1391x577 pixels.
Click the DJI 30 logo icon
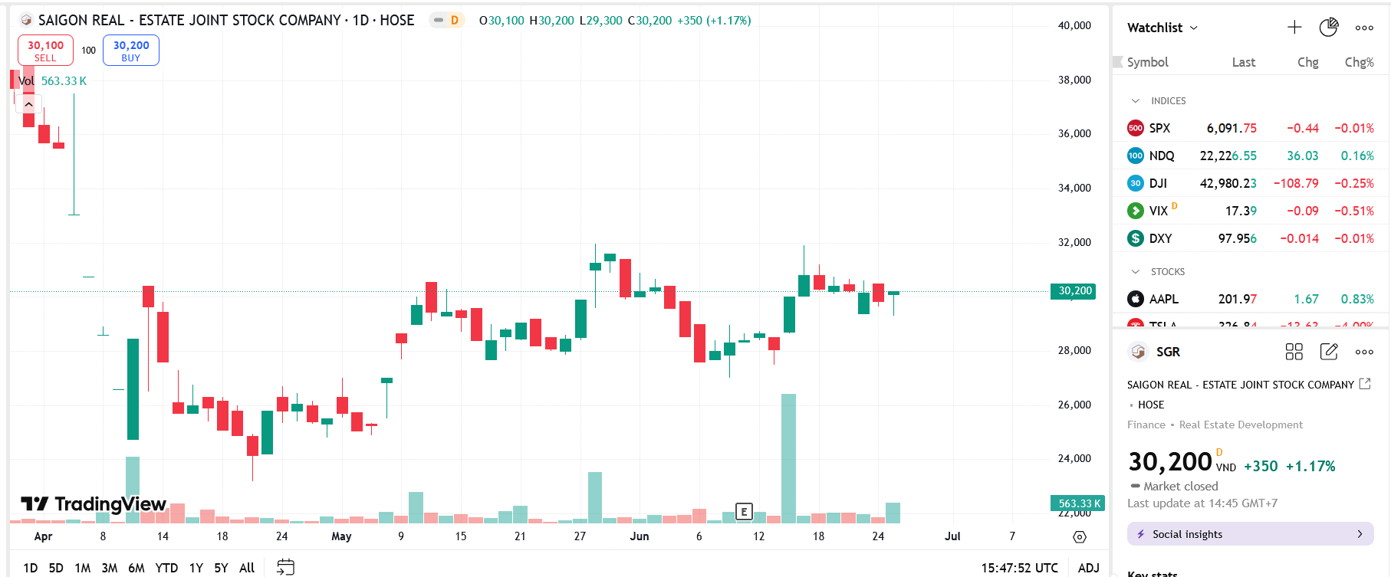pyautogui.click(x=1136, y=183)
